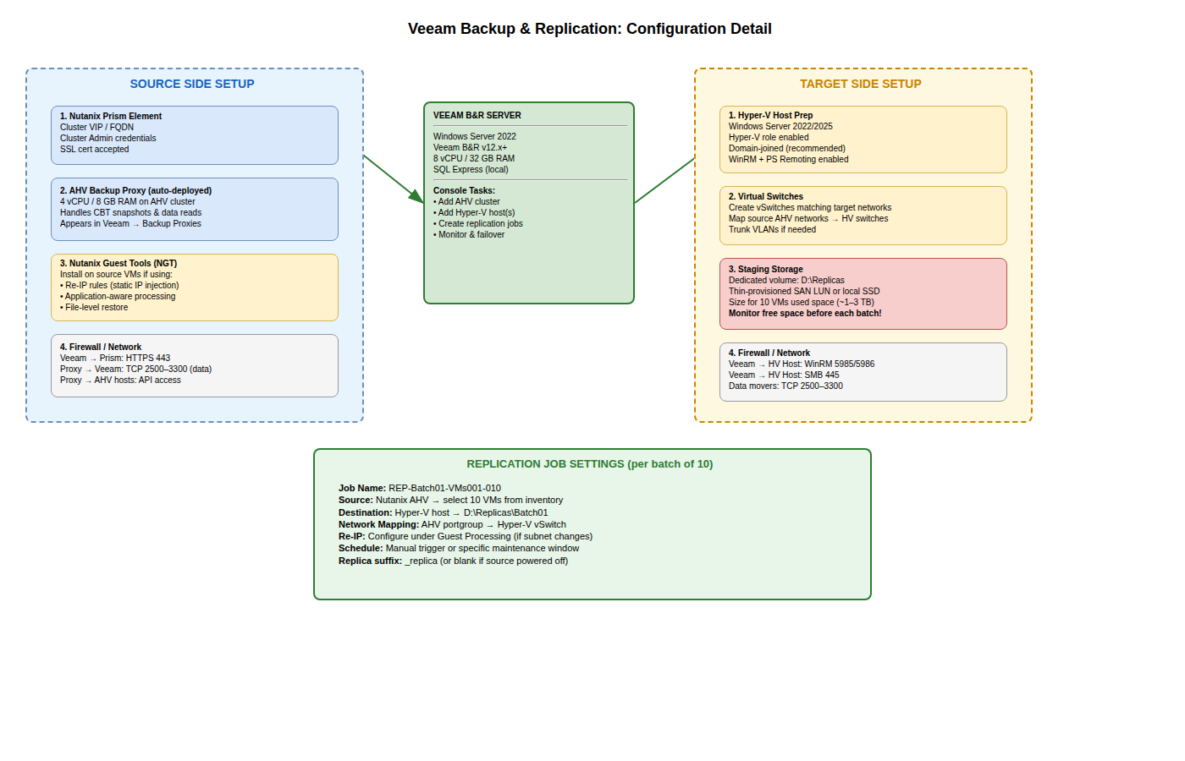Click 'Proxy → Veeam: TCP 2500–3300 (data)'
Viewport: 1185px width, 761px height.
(136, 369)
